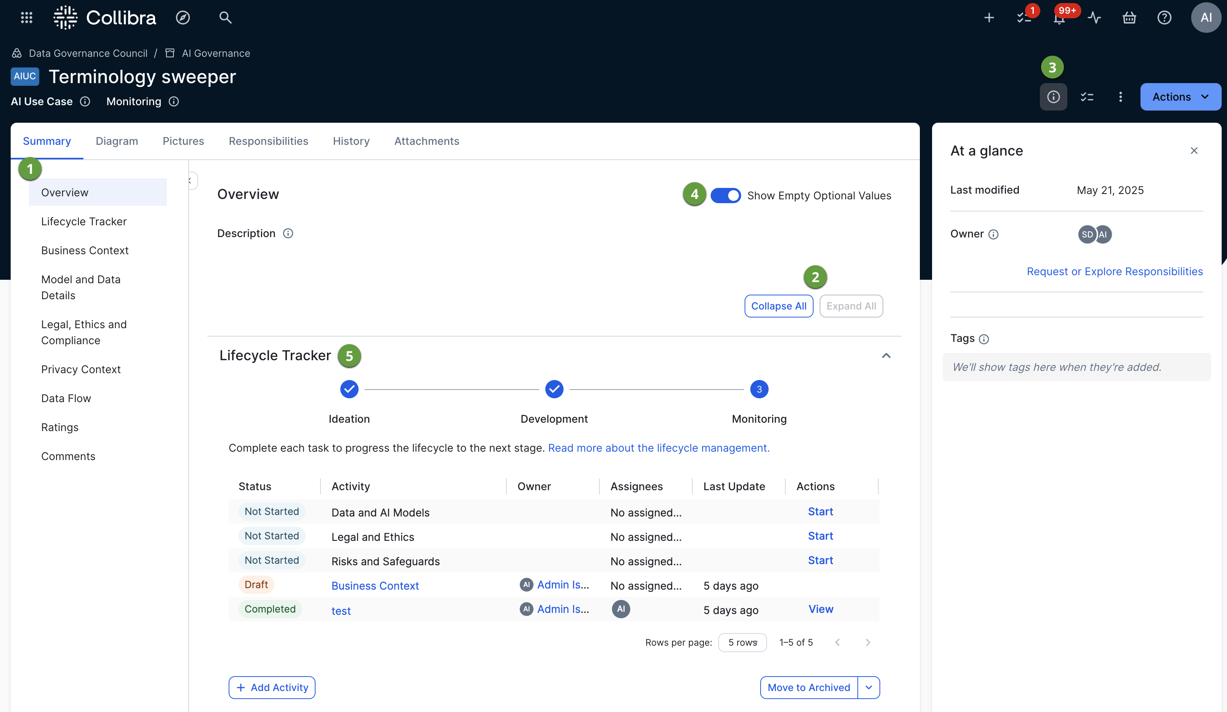Open the search magnifier icon
Image resolution: width=1227 pixels, height=712 pixels.
click(x=225, y=18)
